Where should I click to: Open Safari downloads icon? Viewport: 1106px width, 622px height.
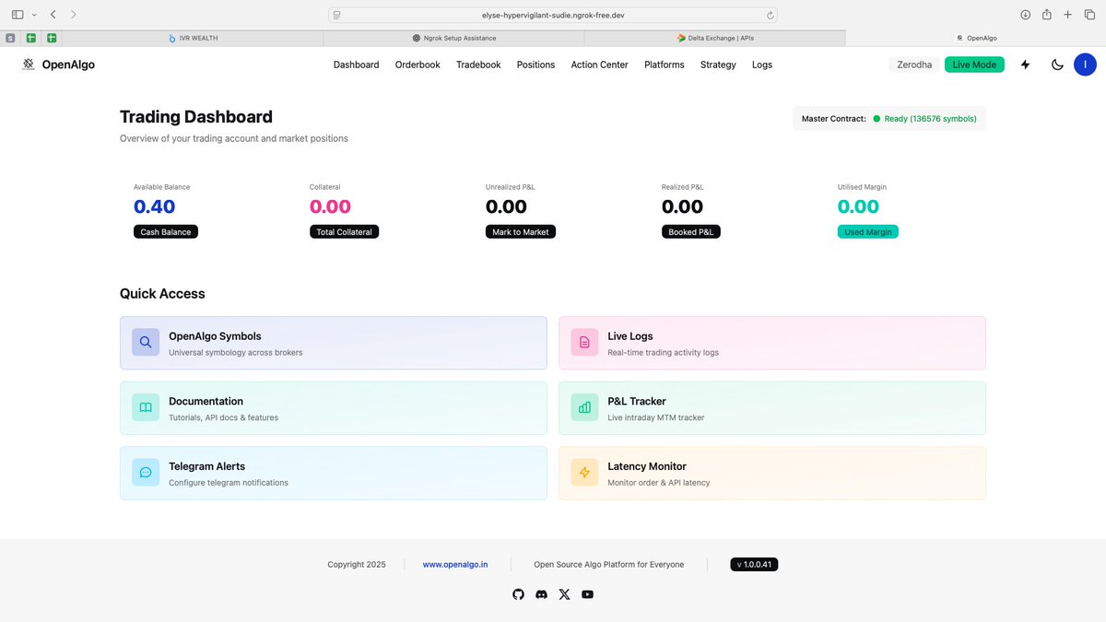click(1025, 15)
